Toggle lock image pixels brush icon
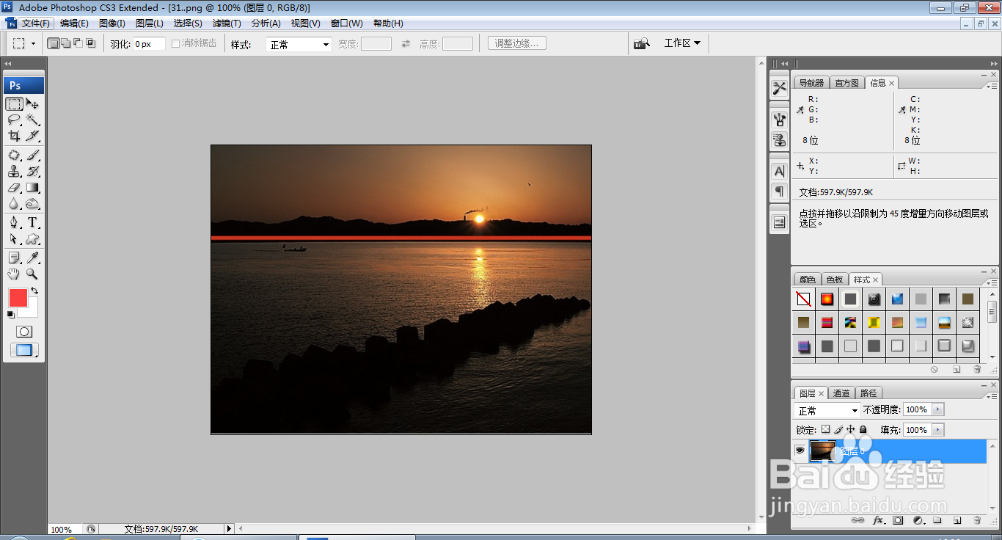1002x540 pixels. [838, 429]
